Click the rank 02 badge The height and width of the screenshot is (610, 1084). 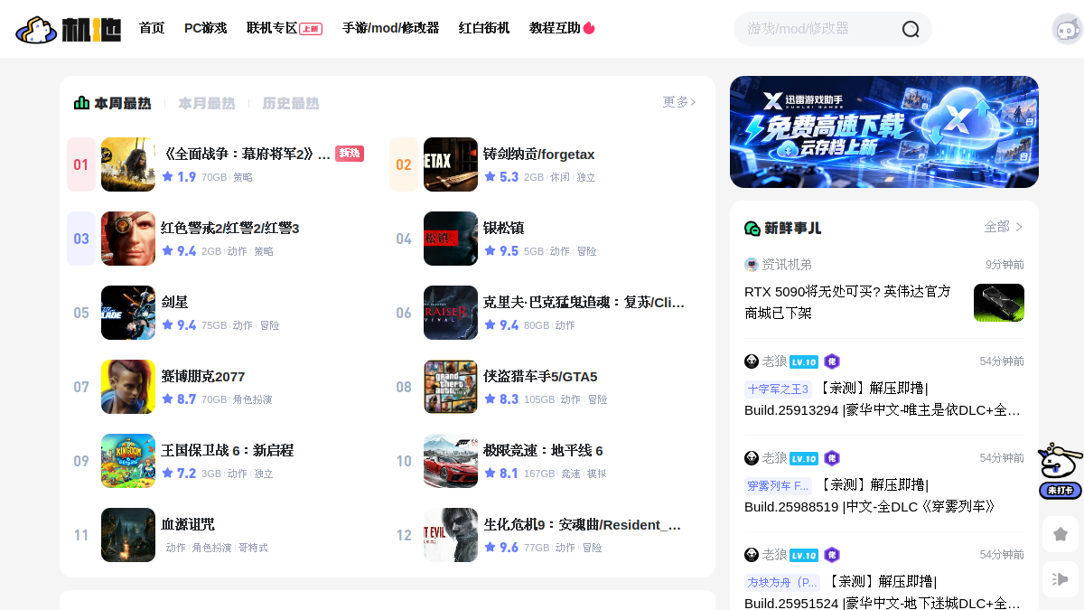(x=404, y=164)
